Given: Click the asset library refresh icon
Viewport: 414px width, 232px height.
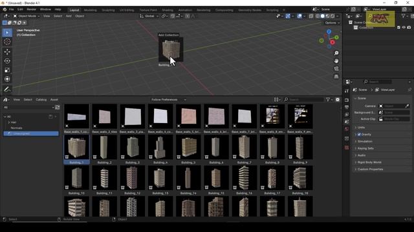Looking at the screenshot, I should 58,108.
